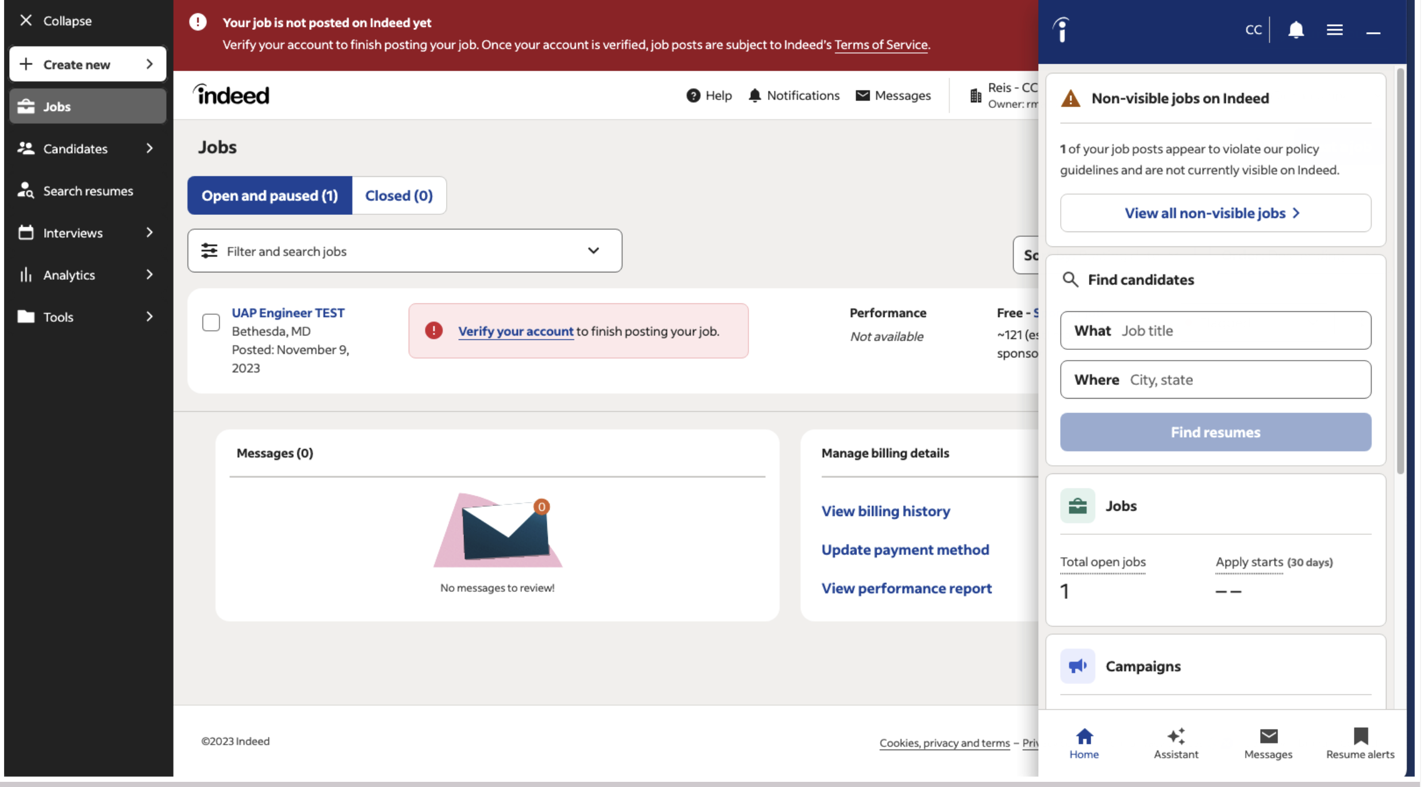Focus the What Job title field
The width and height of the screenshot is (1428, 787).
click(1215, 330)
